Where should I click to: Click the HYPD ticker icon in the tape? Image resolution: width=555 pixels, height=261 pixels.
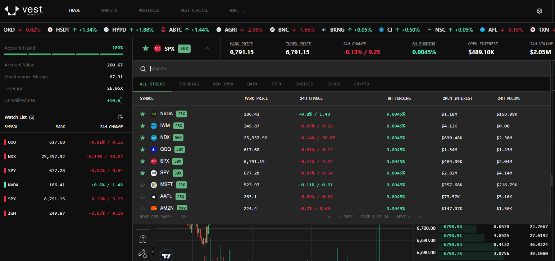106,30
